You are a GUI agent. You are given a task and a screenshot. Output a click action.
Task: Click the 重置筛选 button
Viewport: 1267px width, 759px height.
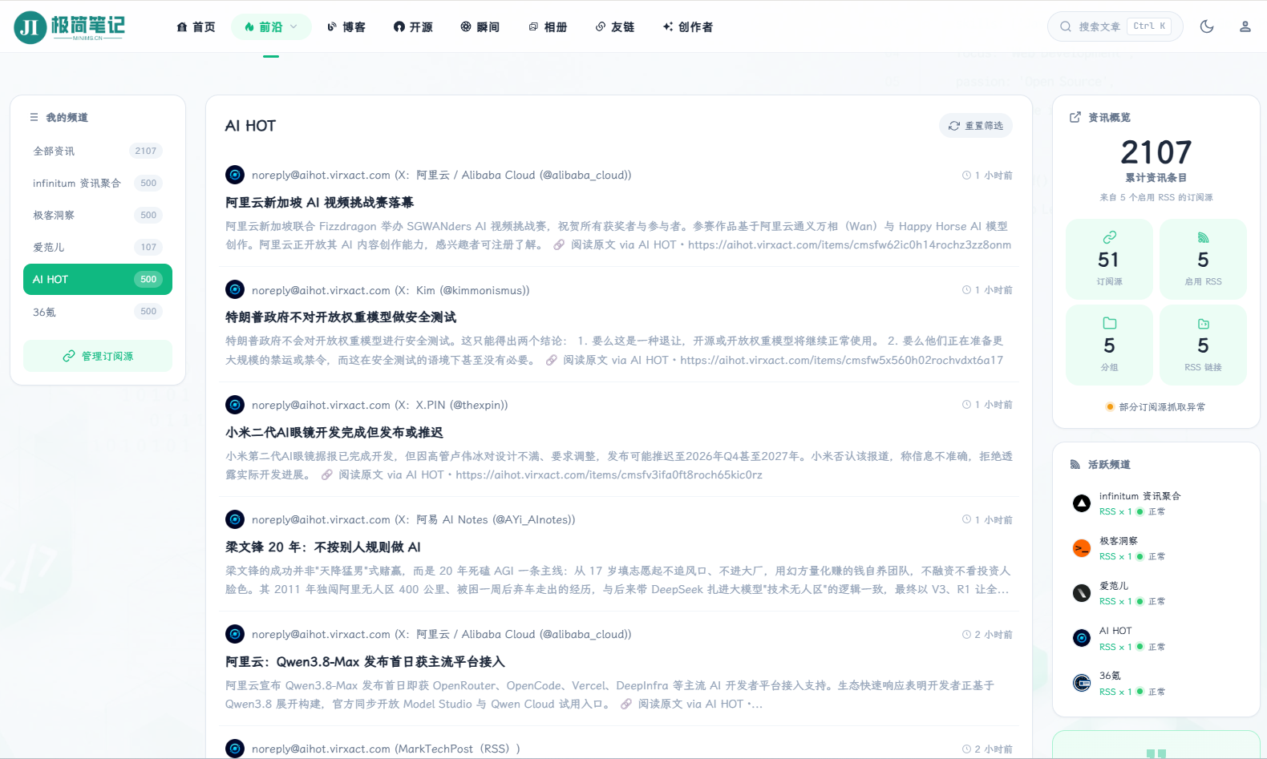point(976,126)
